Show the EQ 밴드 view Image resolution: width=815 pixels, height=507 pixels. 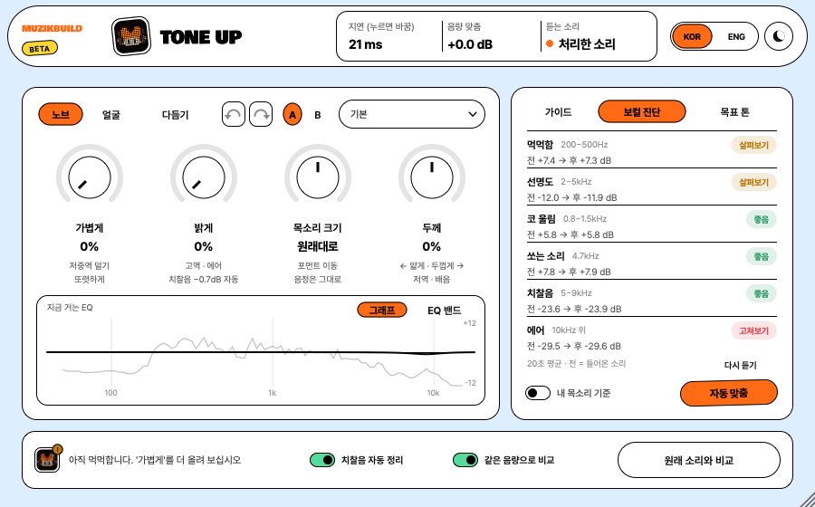tap(444, 311)
